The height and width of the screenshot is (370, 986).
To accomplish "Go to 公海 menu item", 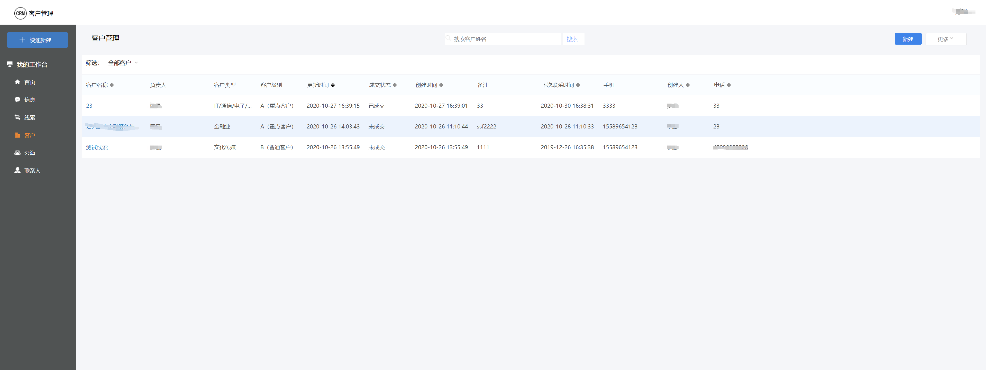I will point(30,153).
